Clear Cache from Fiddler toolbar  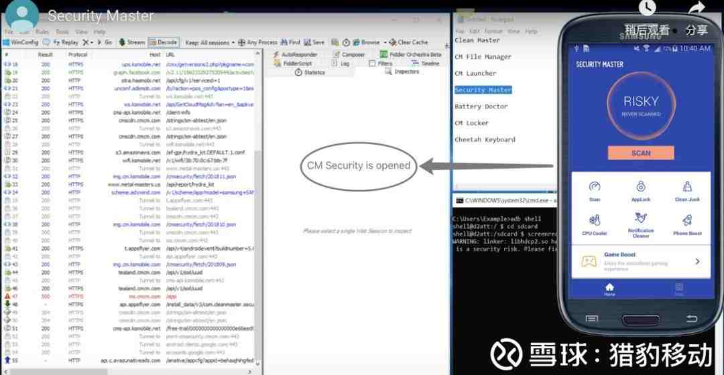pyautogui.click(x=409, y=42)
